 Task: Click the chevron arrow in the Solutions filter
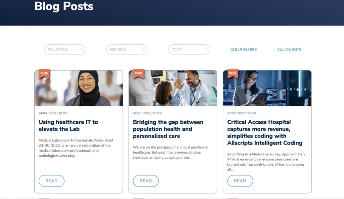click(82, 49)
